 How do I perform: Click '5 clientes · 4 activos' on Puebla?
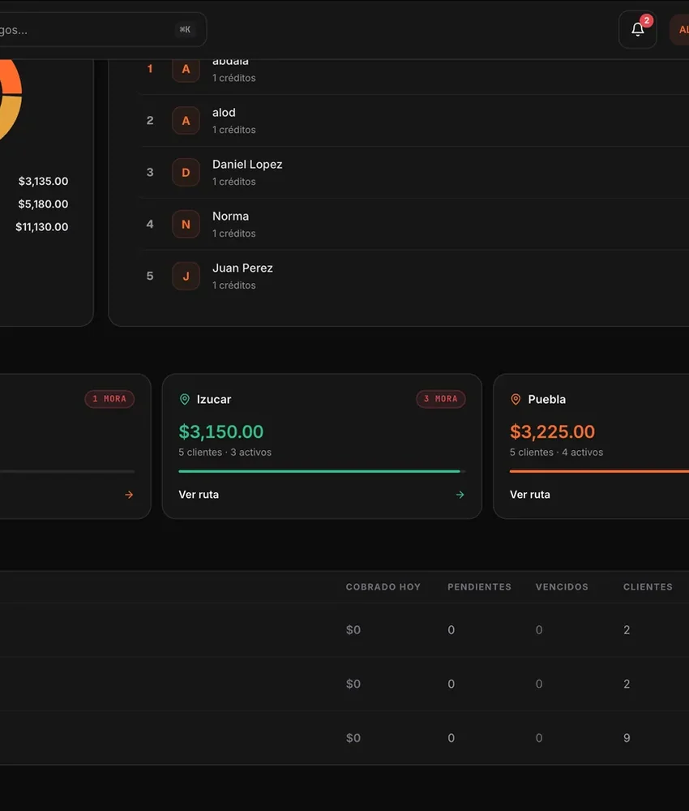(x=556, y=452)
